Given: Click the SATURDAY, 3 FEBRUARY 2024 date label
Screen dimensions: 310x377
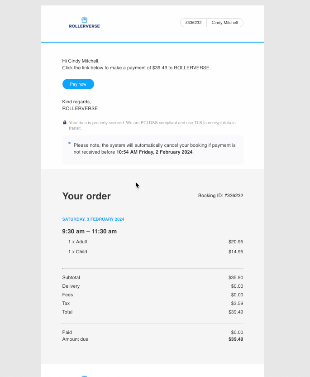Looking at the screenshot, I should (93, 219).
